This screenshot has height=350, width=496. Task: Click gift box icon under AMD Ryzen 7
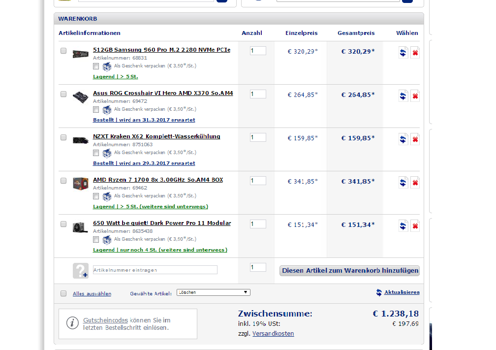point(107,196)
